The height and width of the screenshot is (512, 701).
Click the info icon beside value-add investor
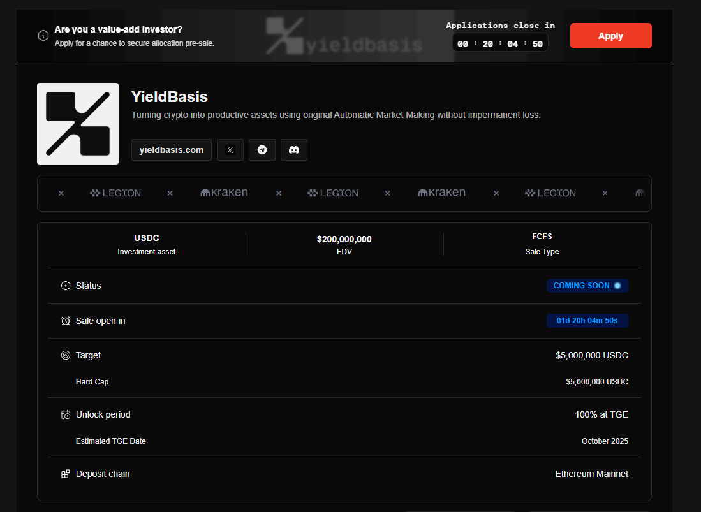pyautogui.click(x=43, y=36)
